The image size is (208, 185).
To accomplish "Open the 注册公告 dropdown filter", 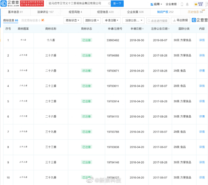I will [133, 20].
